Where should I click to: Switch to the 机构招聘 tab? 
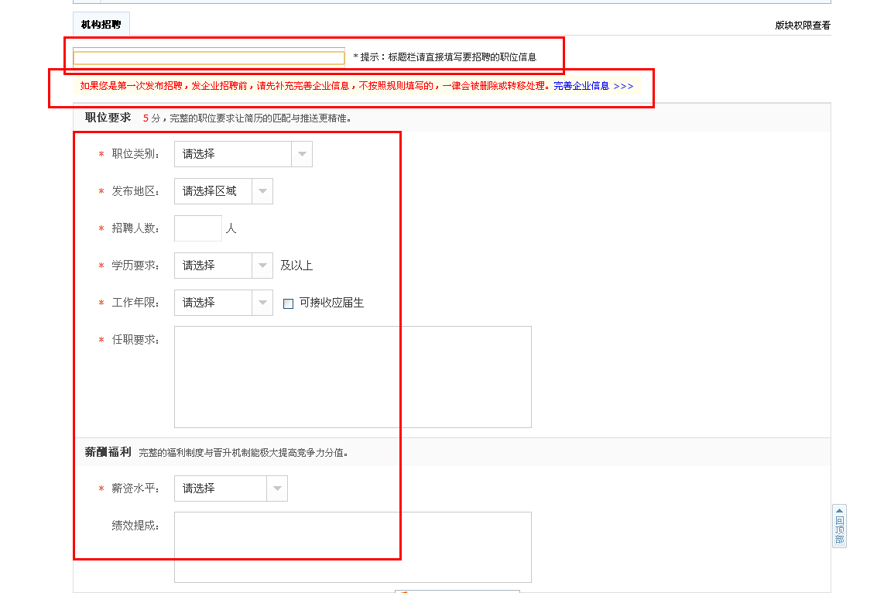[x=101, y=25]
